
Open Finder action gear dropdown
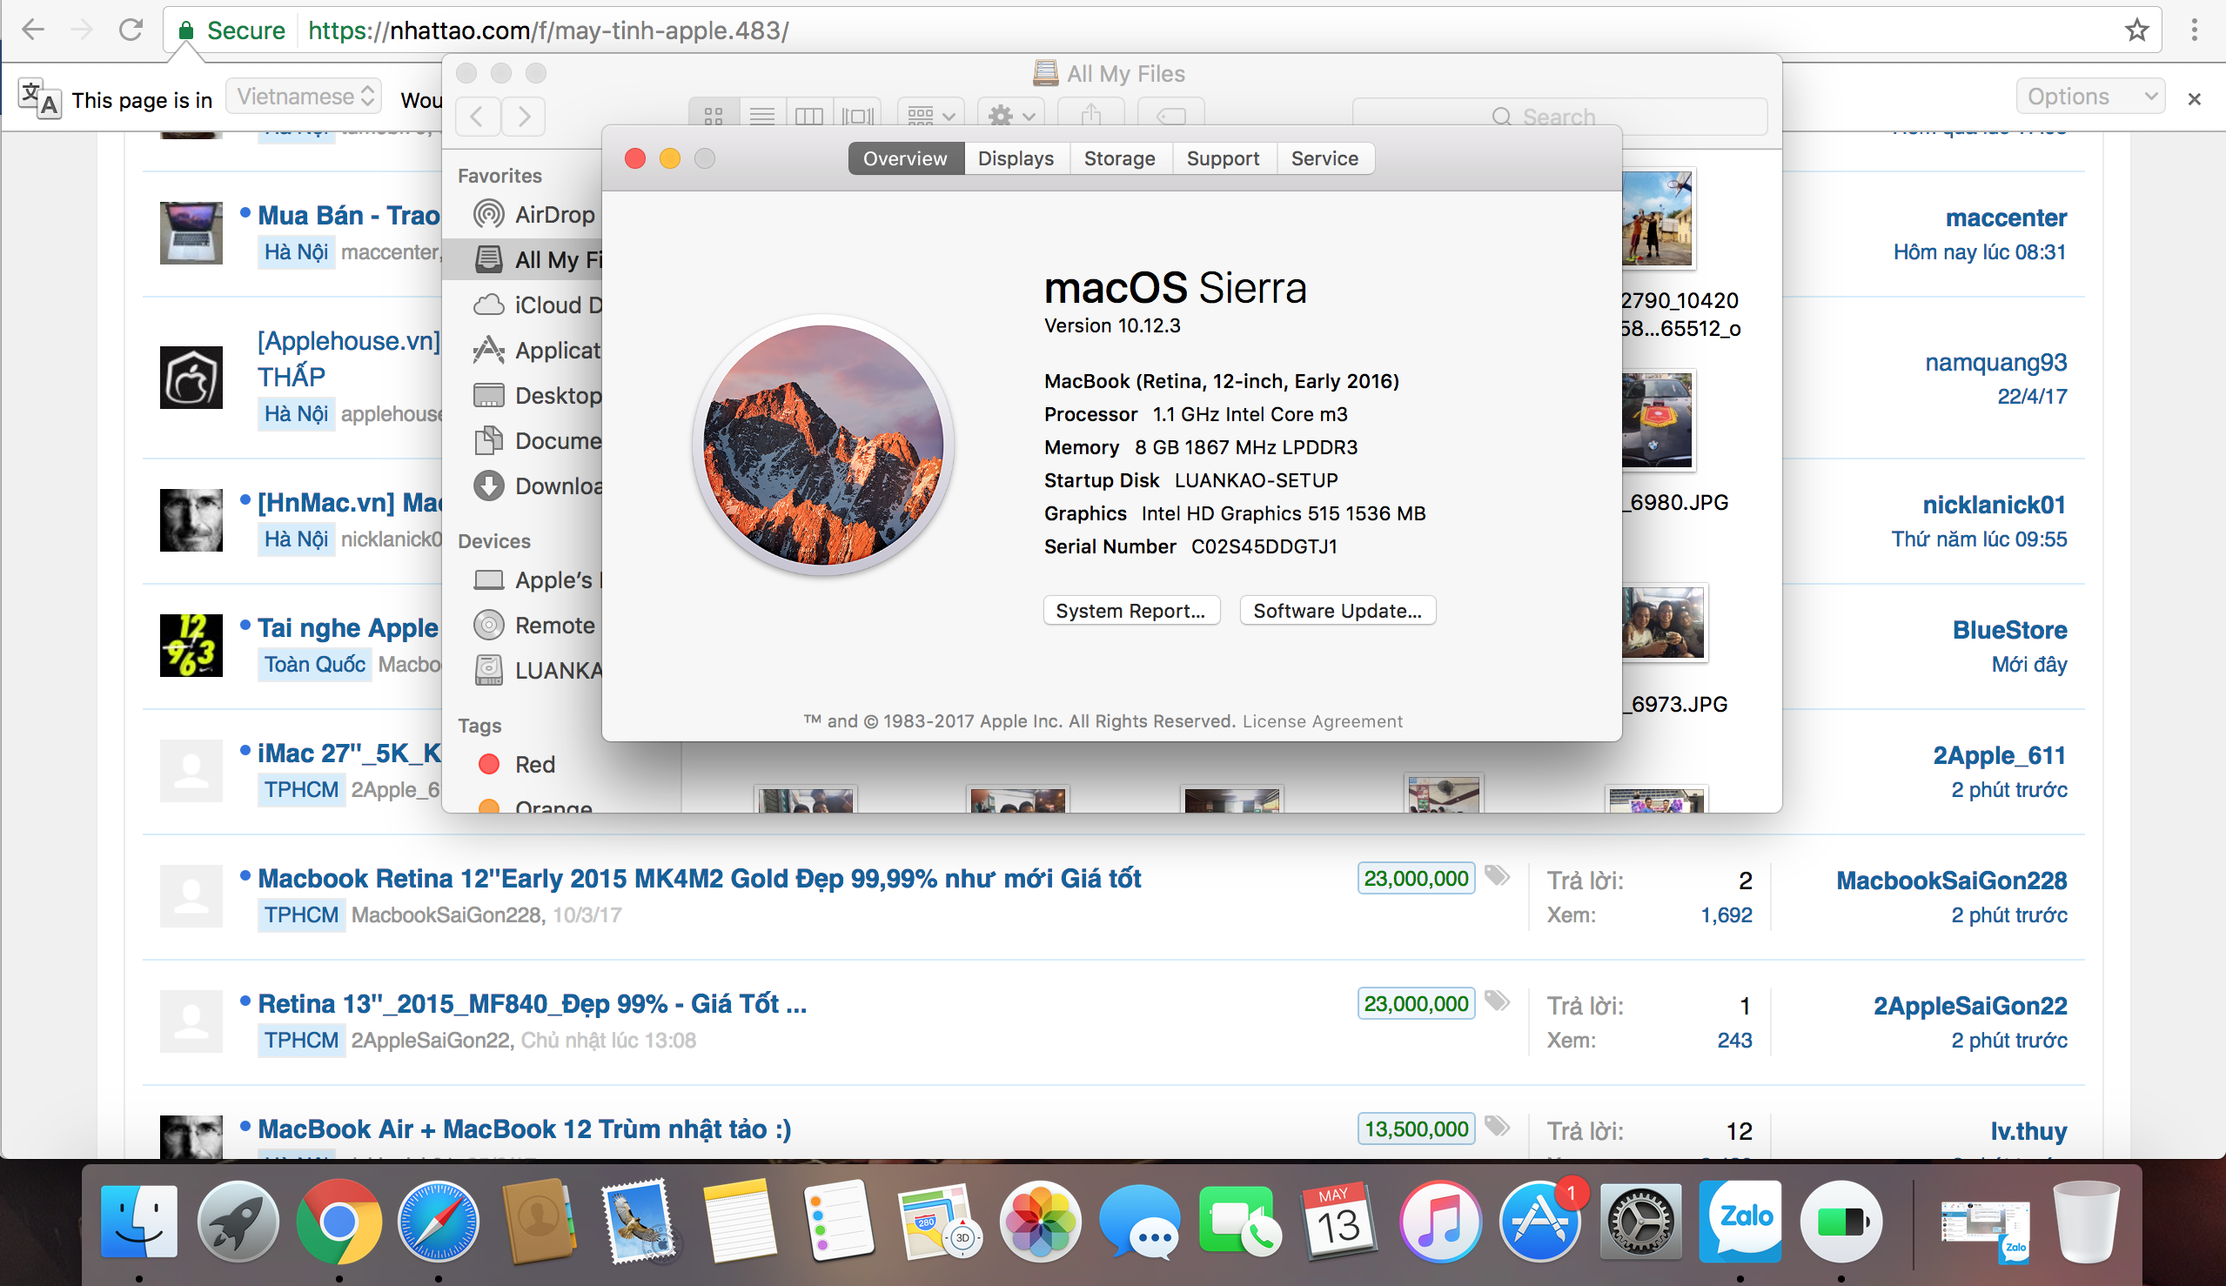tap(1011, 116)
